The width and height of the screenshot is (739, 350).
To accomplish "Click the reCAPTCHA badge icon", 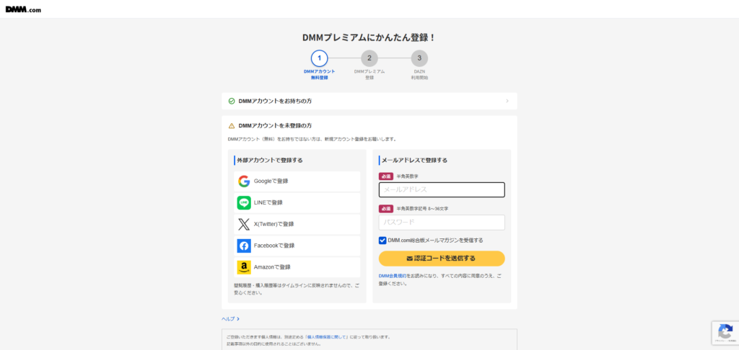I will 725,332.
